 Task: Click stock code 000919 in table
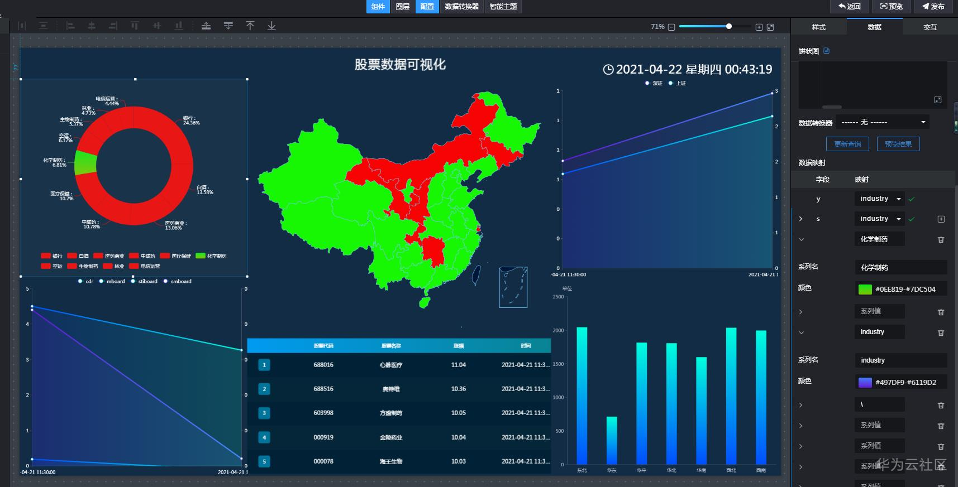323,437
